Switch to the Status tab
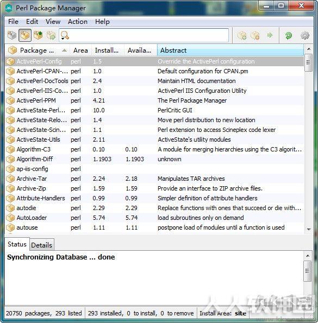Viewport: 318px width, 323px height. 17,244
